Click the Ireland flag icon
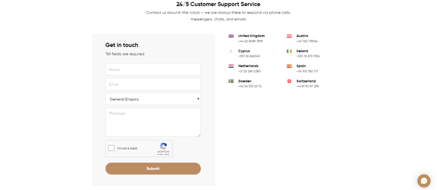The image size is (437, 190). [289, 51]
